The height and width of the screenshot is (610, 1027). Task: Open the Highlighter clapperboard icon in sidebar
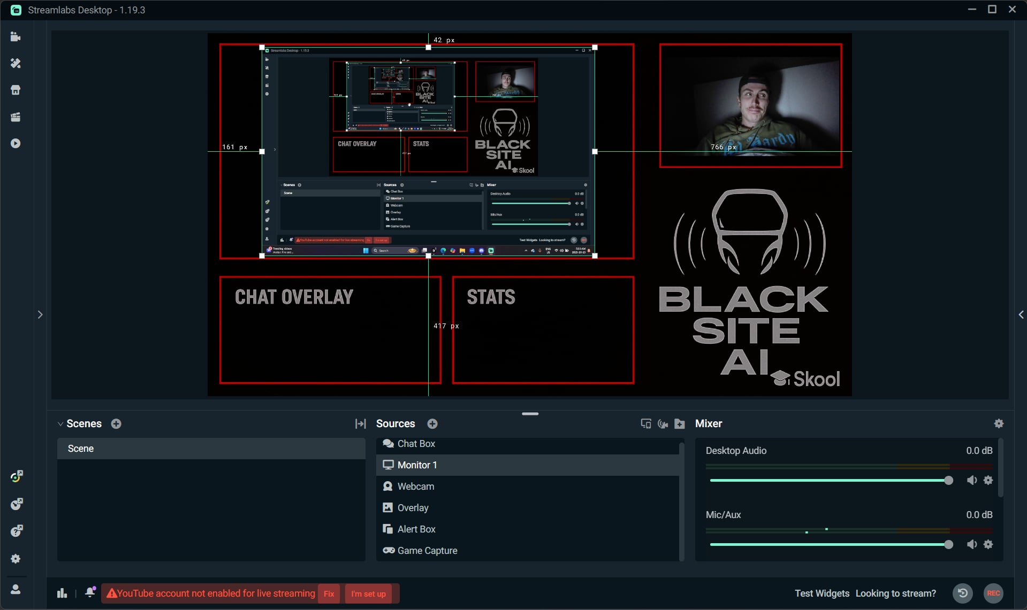pos(16,117)
